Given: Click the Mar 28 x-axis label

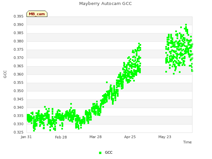Looking at the screenshot, I should 95,137.
